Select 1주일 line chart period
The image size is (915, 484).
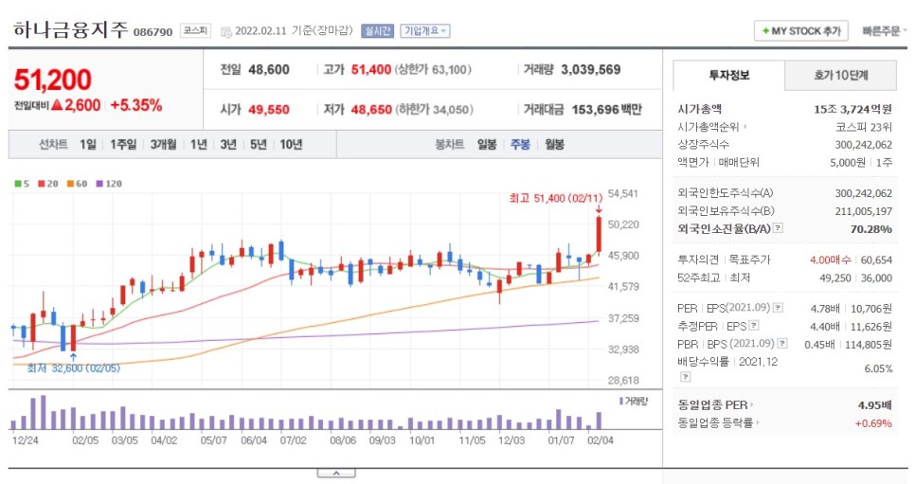click(x=123, y=144)
